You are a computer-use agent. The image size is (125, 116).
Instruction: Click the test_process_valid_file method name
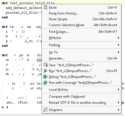32,3
